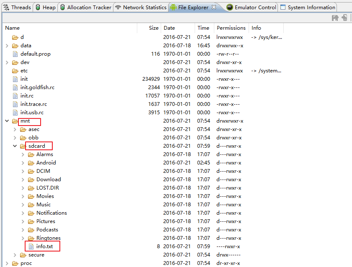Expand the dev folder
The image size is (352, 267).
[7, 62]
